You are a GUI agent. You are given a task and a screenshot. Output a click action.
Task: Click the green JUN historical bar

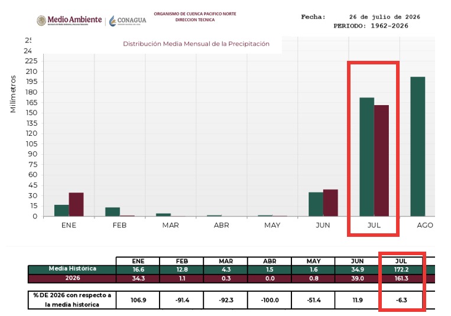click(316, 204)
